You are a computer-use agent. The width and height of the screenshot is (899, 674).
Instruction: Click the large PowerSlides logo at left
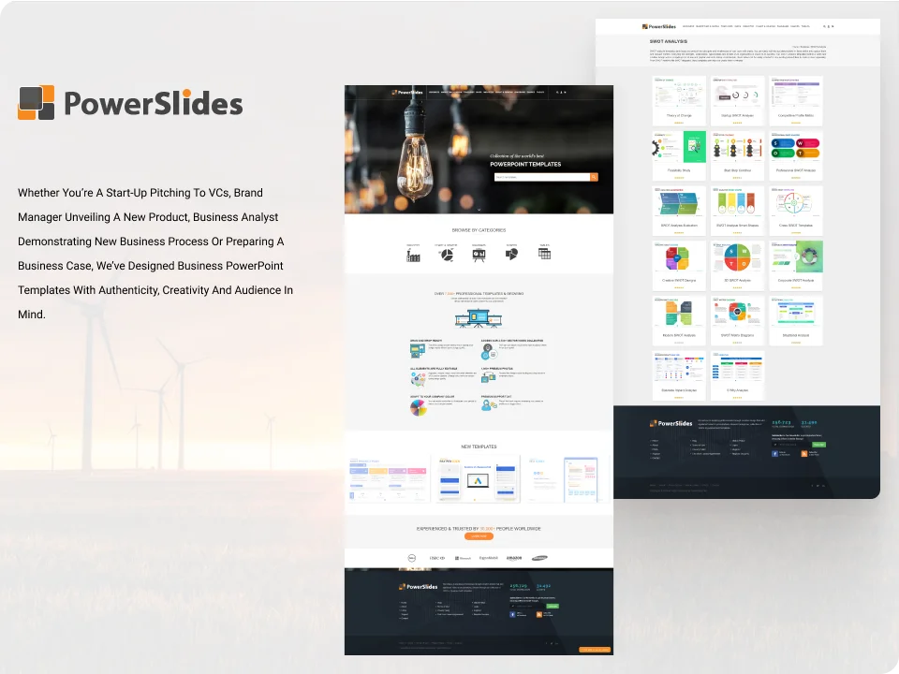pyautogui.click(x=130, y=103)
